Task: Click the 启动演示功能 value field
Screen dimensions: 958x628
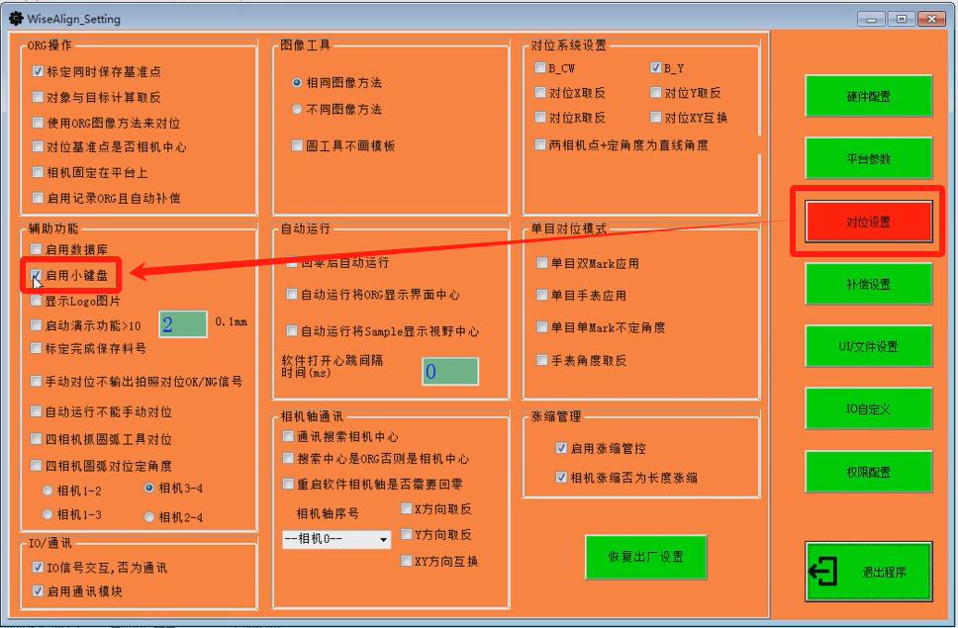Action: click(183, 324)
